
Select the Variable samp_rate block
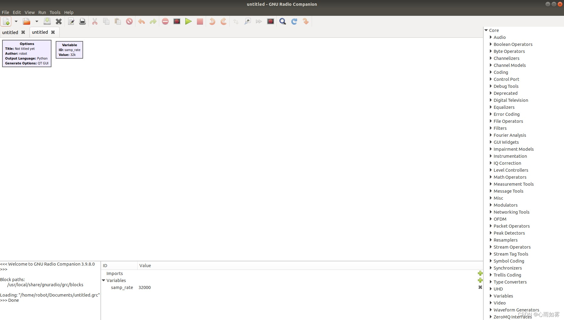[69, 50]
